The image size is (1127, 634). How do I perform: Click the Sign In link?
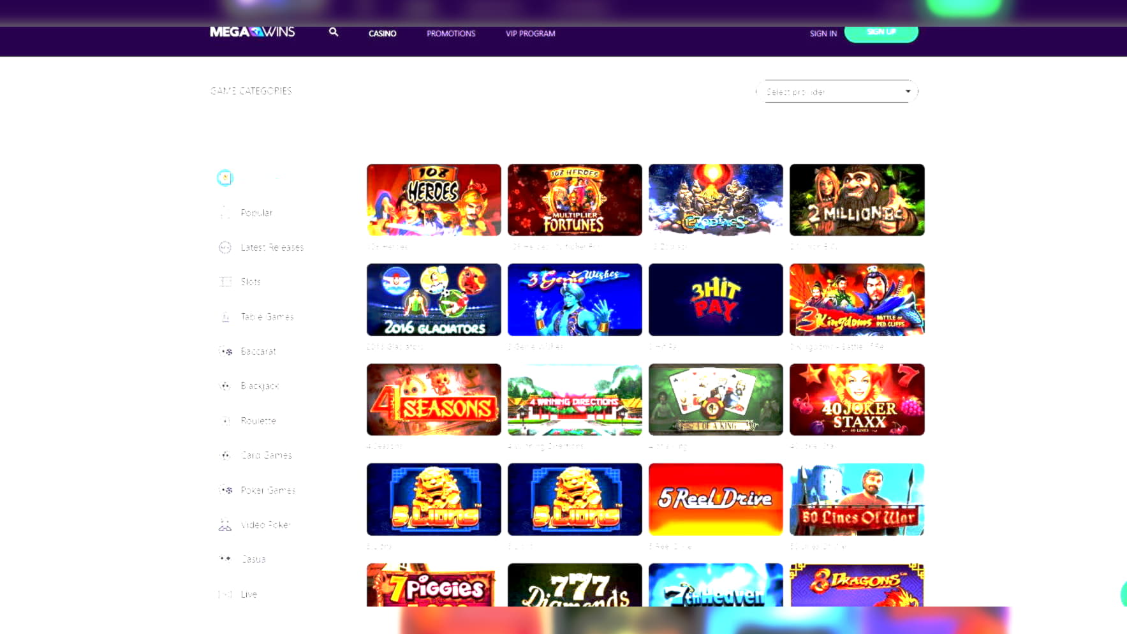click(x=823, y=33)
